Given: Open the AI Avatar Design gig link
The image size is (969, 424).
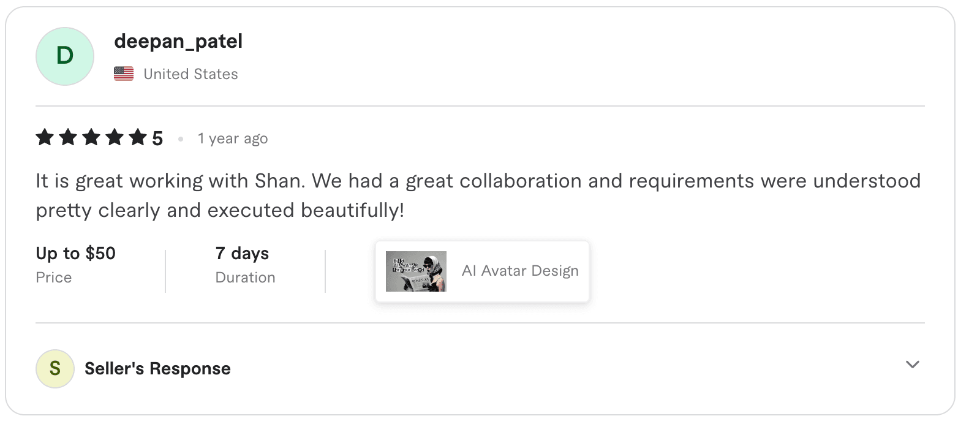Looking at the screenshot, I should tap(520, 270).
